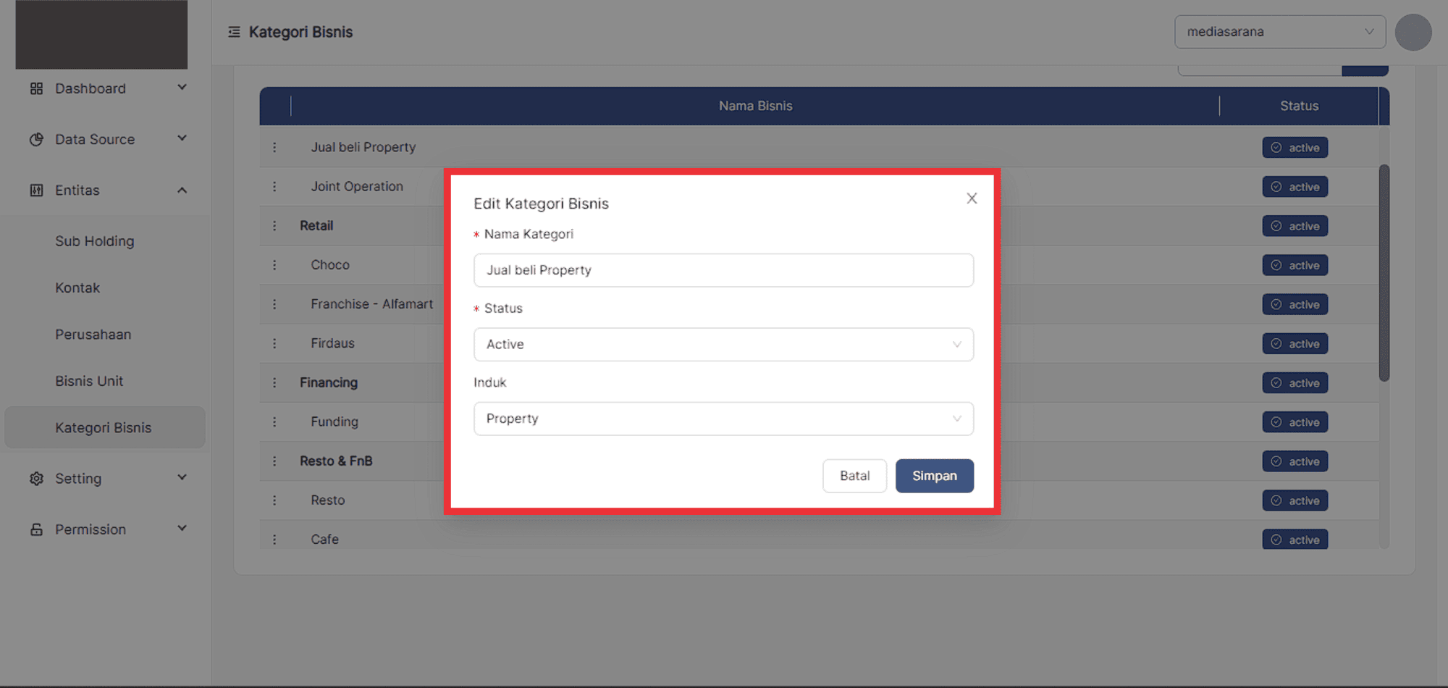
Task: Click the Nama Kategori input field
Action: pos(723,270)
